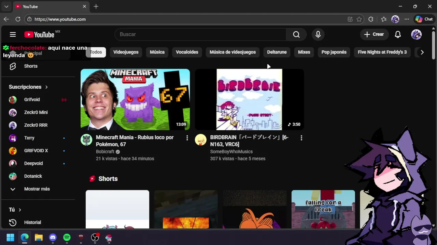The image size is (437, 245).
Task: Open Discord from the taskbar
Action: coord(53,238)
